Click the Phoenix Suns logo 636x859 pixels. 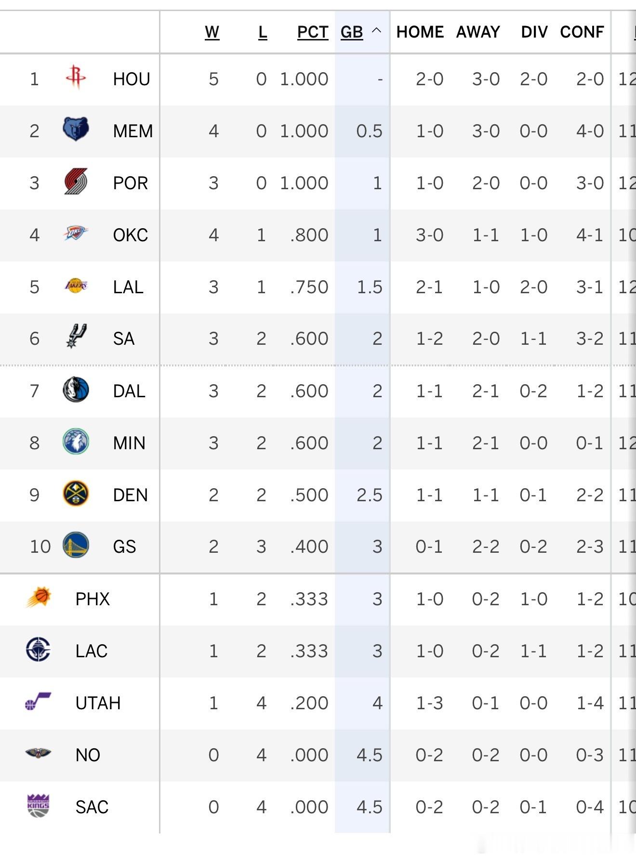click(39, 598)
